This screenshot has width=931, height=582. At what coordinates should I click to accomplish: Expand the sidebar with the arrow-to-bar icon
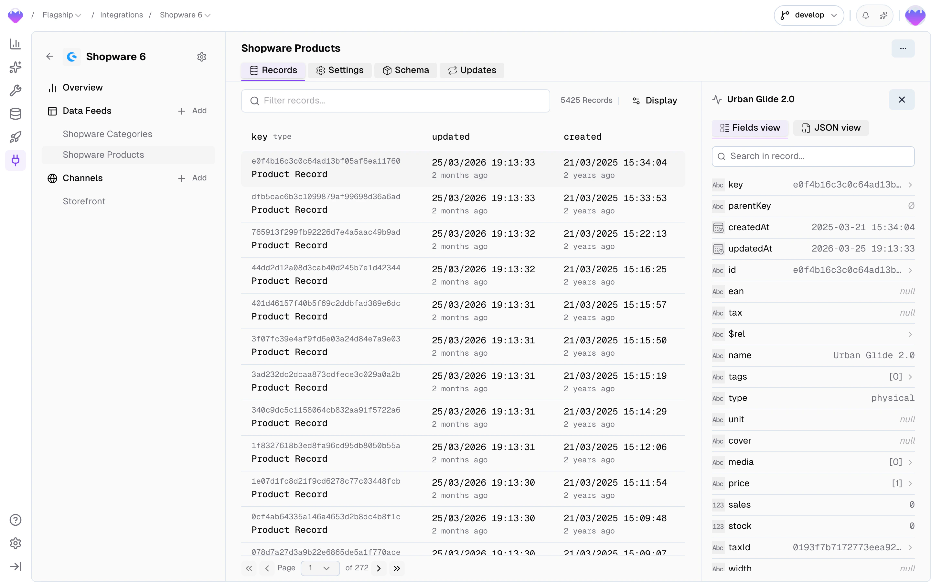coord(16,566)
